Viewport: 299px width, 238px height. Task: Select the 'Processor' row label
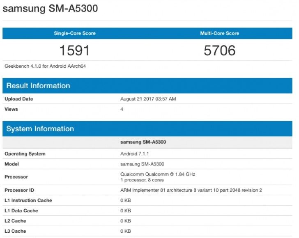(x=16, y=177)
